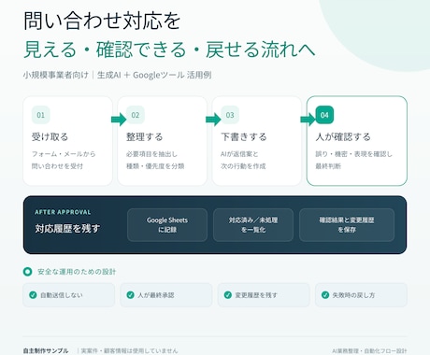Click the 次の行動を作成 description line
Viewport: 430px width, 355px height.
coord(243,166)
